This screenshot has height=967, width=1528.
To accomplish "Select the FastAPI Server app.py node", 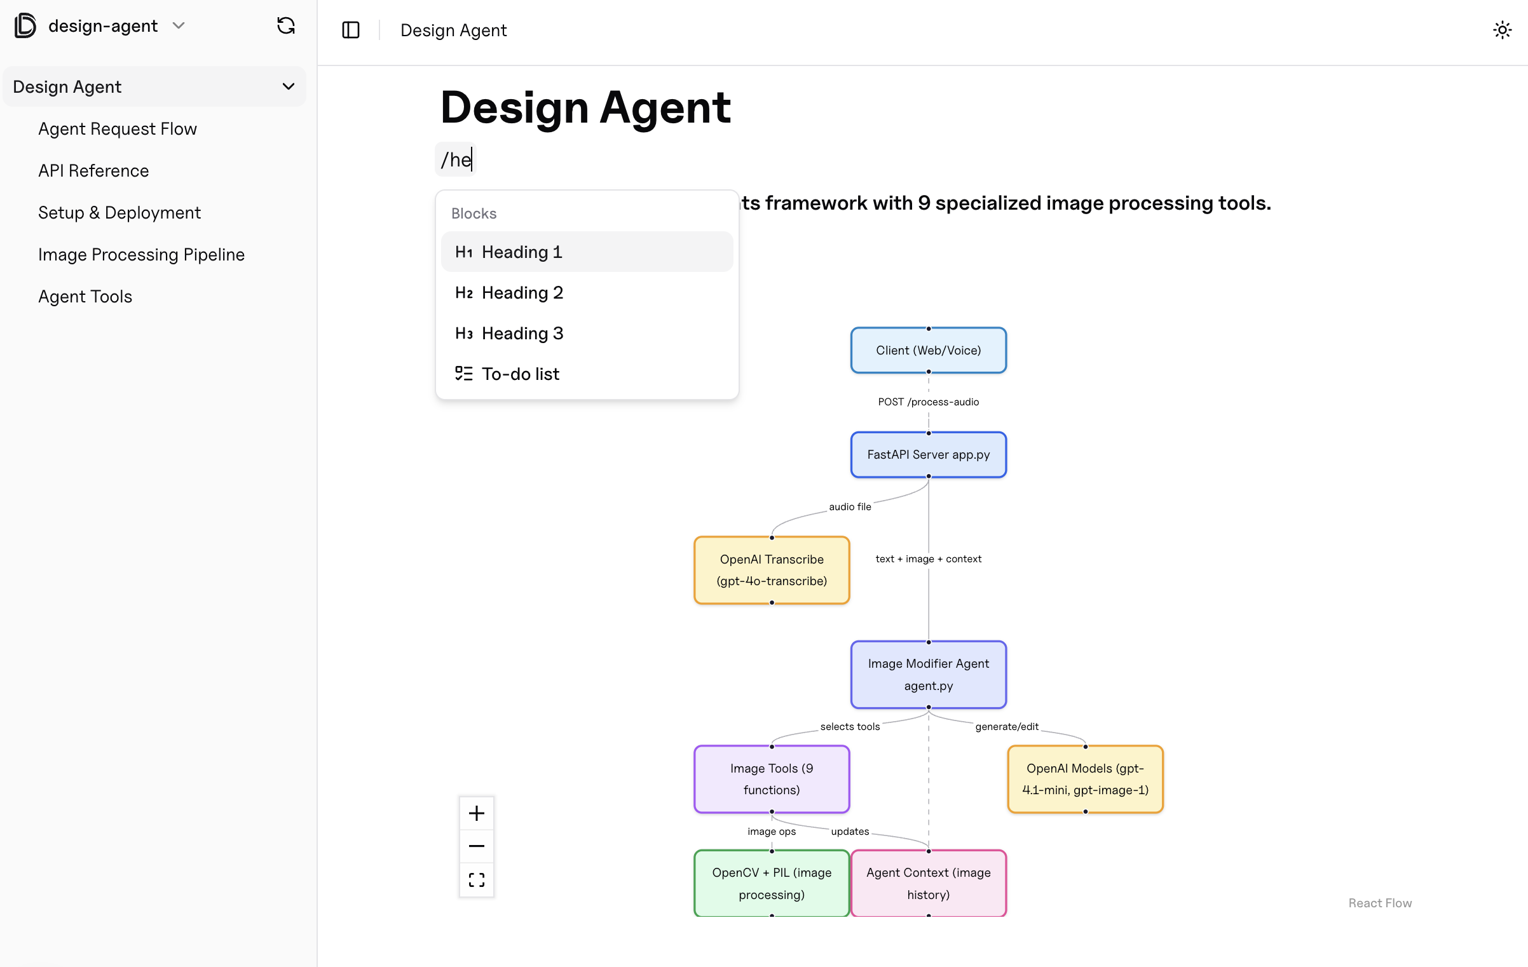I will click(928, 455).
